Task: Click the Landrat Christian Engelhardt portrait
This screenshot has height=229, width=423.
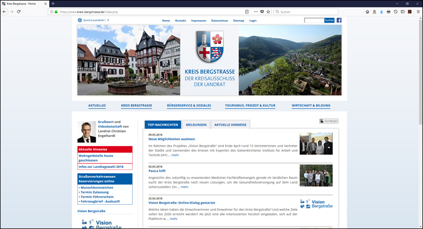Action: tap(87, 132)
